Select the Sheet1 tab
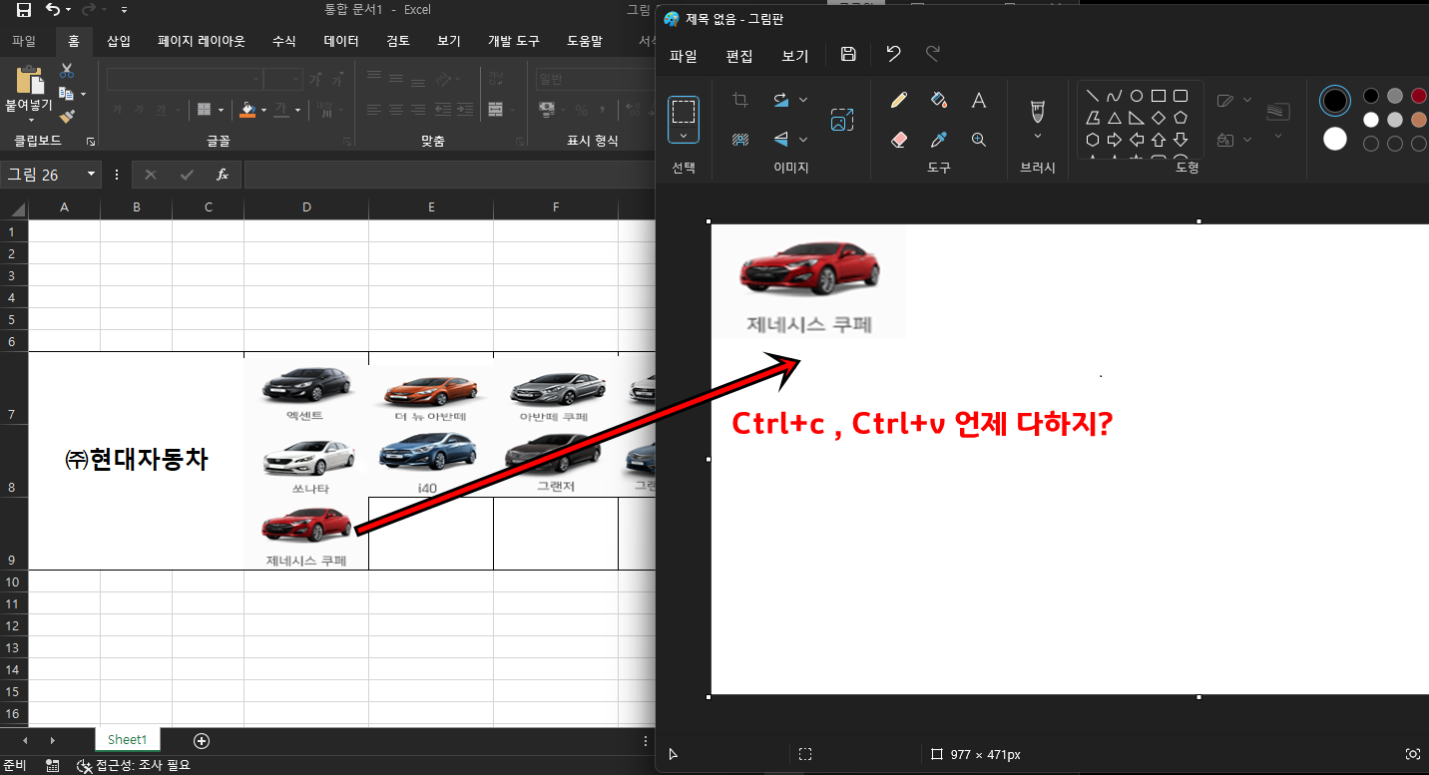 [128, 739]
